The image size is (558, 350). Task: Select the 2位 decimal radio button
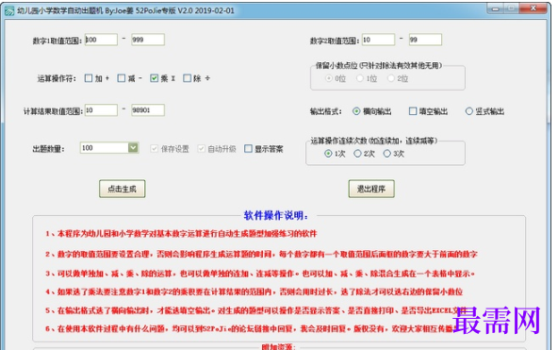click(x=391, y=78)
